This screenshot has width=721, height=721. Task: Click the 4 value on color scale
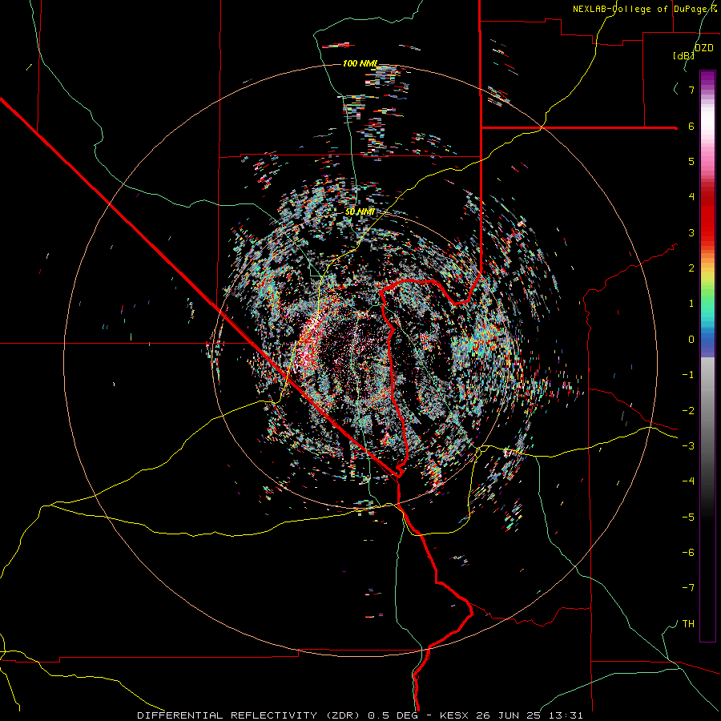pyautogui.click(x=691, y=197)
